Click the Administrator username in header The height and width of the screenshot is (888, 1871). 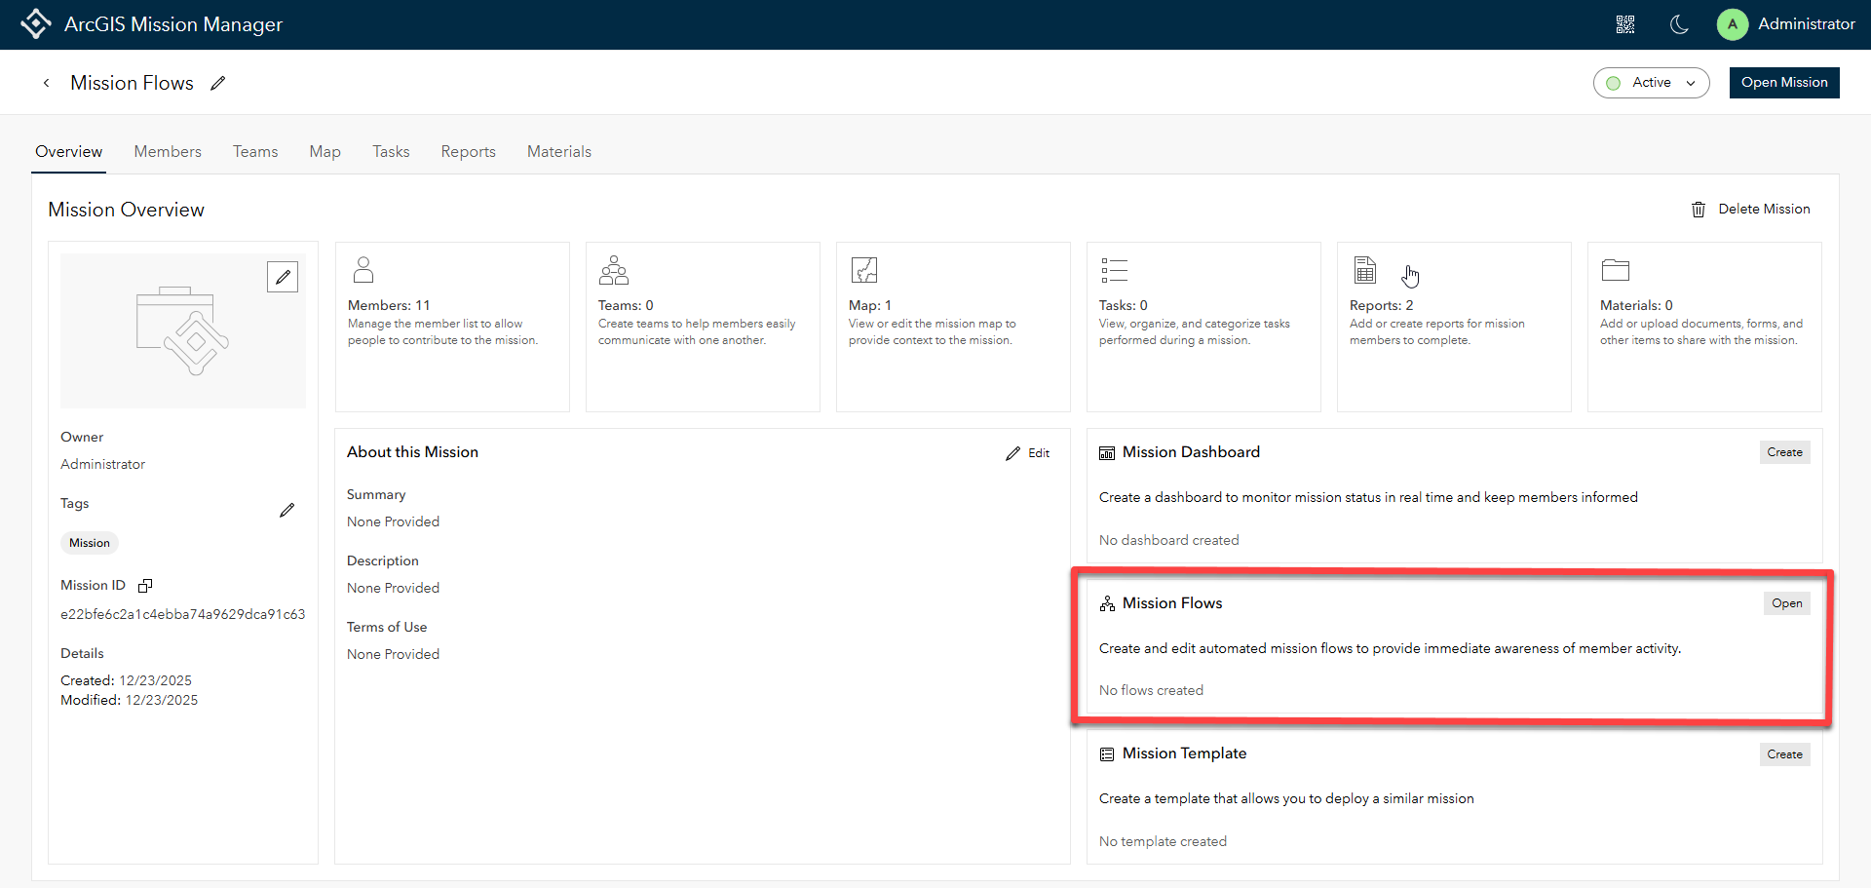1807,24
